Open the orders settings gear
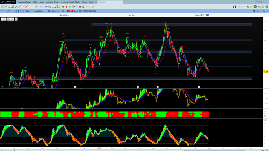The height and width of the screenshot is (151, 269). [208, 15]
